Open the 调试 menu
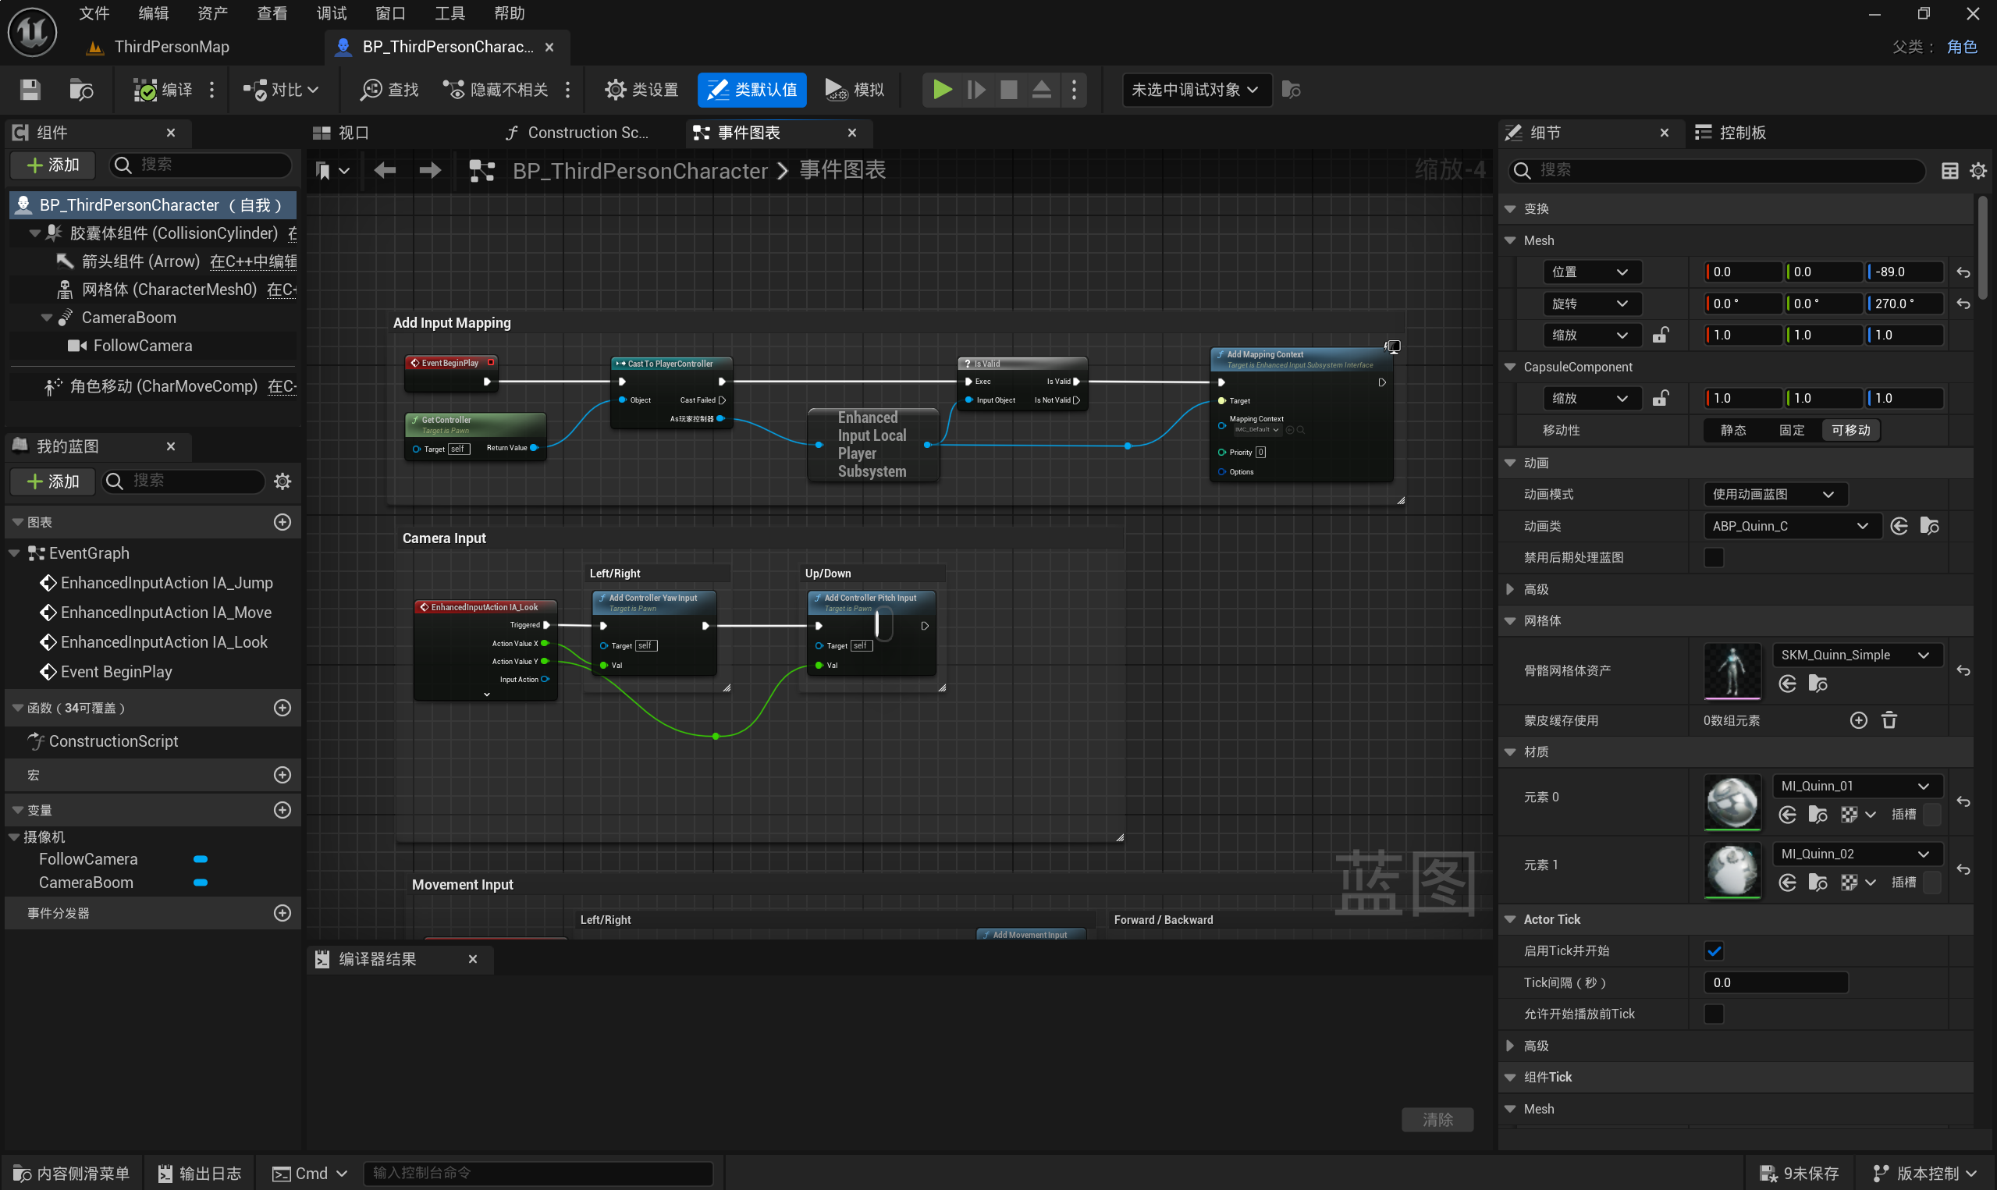 tap(331, 12)
